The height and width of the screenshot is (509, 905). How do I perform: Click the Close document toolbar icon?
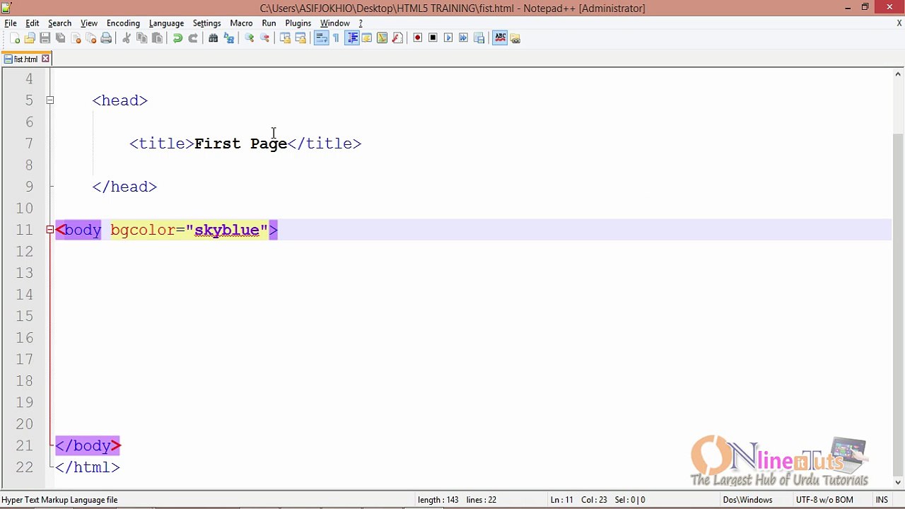pos(76,38)
